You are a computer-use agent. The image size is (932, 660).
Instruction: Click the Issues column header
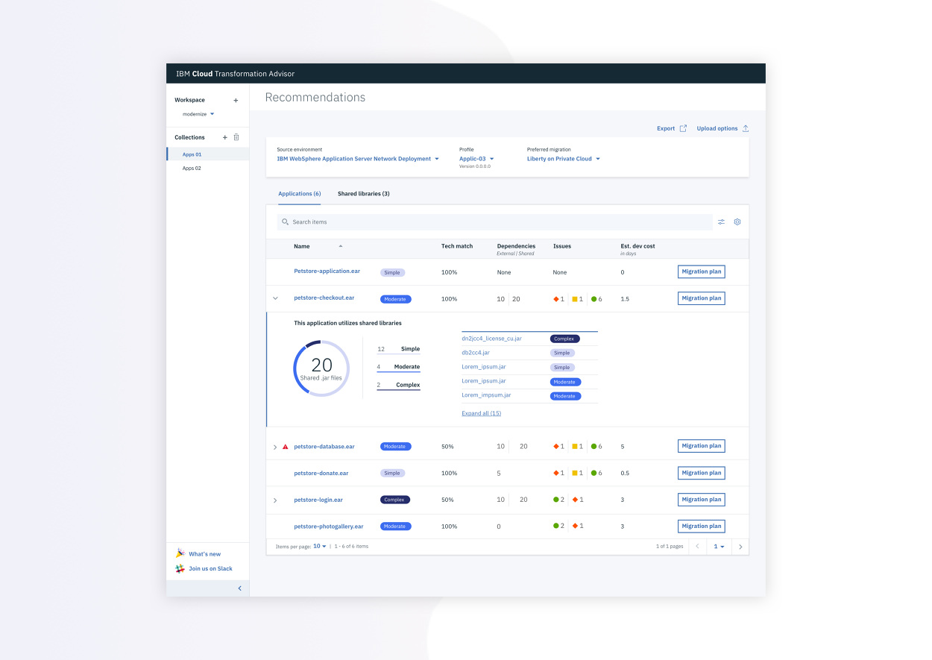pyautogui.click(x=562, y=246)
